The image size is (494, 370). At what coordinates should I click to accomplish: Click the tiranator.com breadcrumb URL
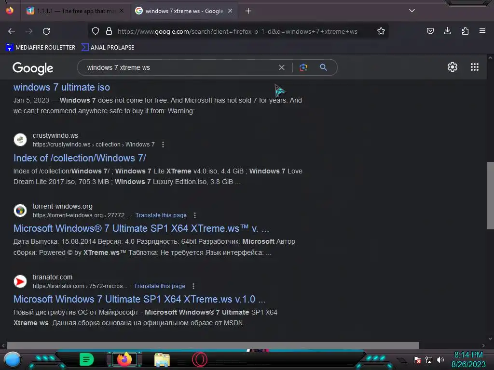(x=80, y=286)
